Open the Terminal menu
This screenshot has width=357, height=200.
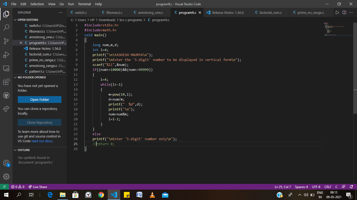(84, 4)
